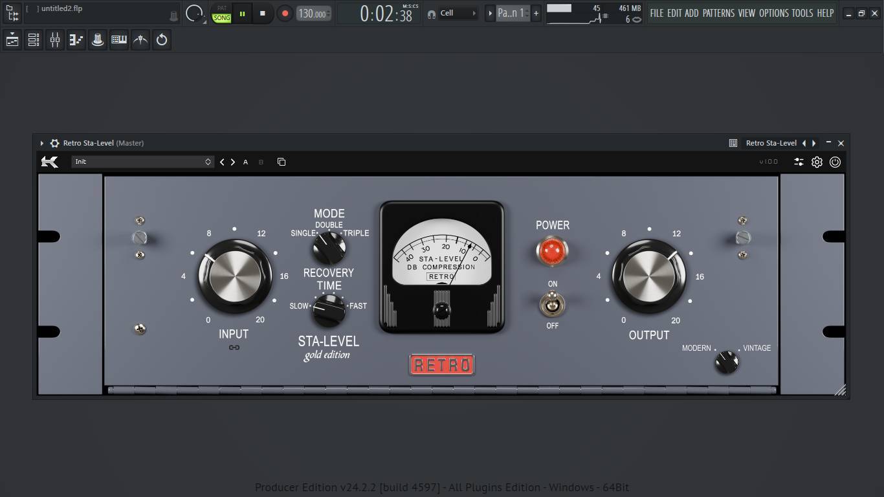Copy A to B settings icon
884x497 pixels.
point(282,162)
